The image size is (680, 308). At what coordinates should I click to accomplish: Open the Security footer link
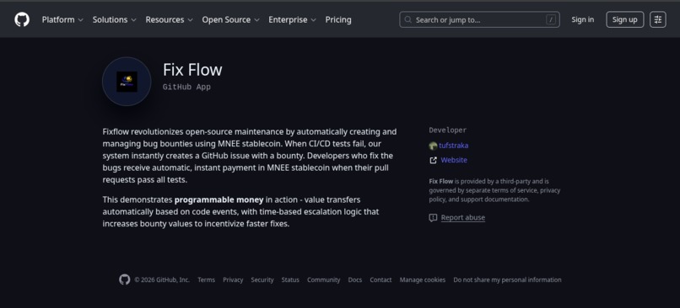click(262, 280)
